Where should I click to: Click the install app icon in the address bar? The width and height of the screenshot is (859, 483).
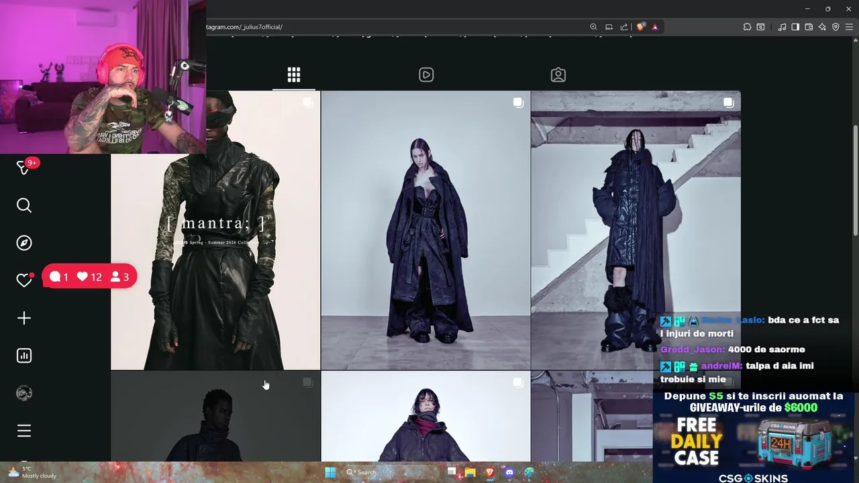(x=609, y=27)
